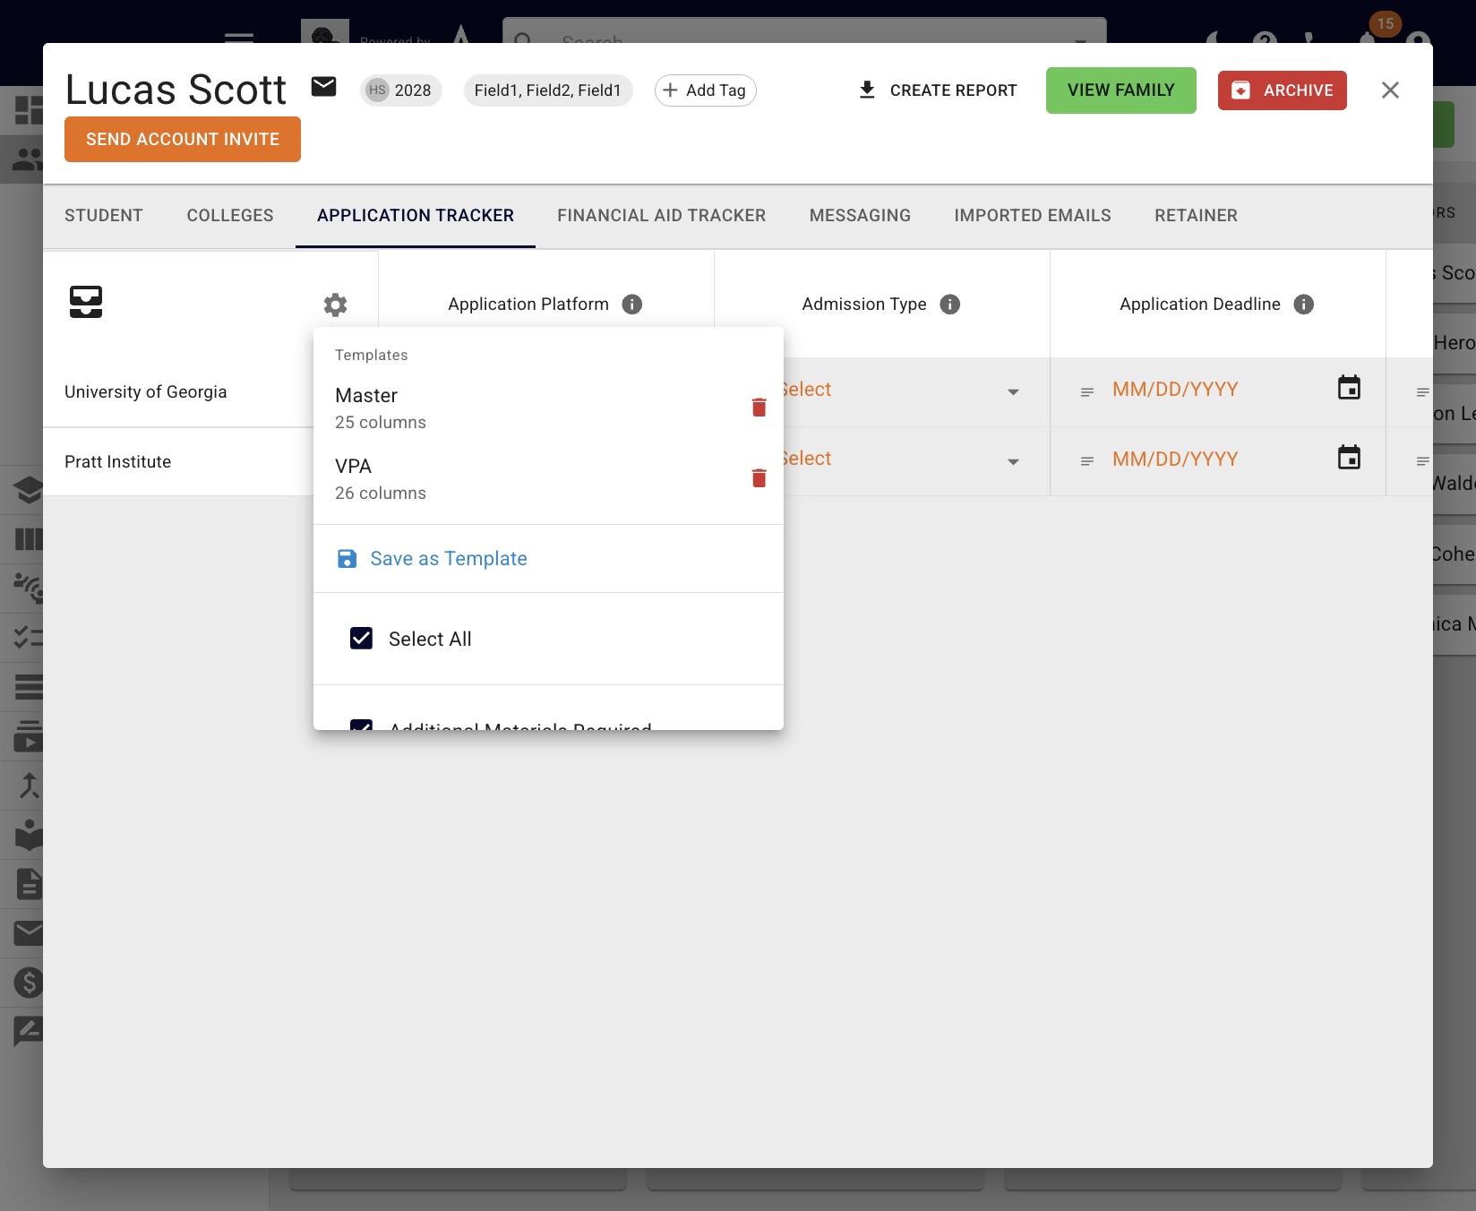The height and width of the screenshot is (1211, 1476).
Task: Go to the MESSAGING tab
Action: tap(860, 216)
